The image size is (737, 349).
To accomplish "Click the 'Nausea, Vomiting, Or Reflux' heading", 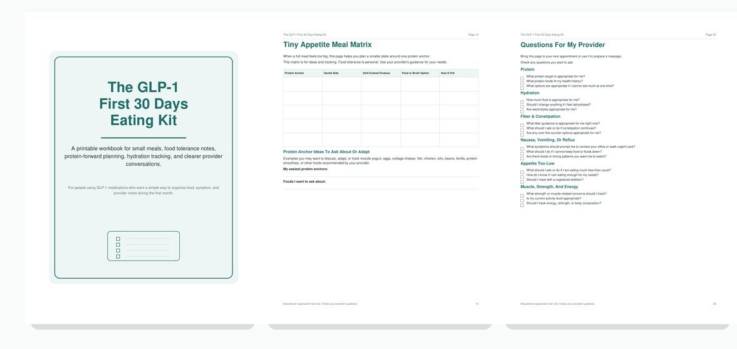I will [548, 140].
